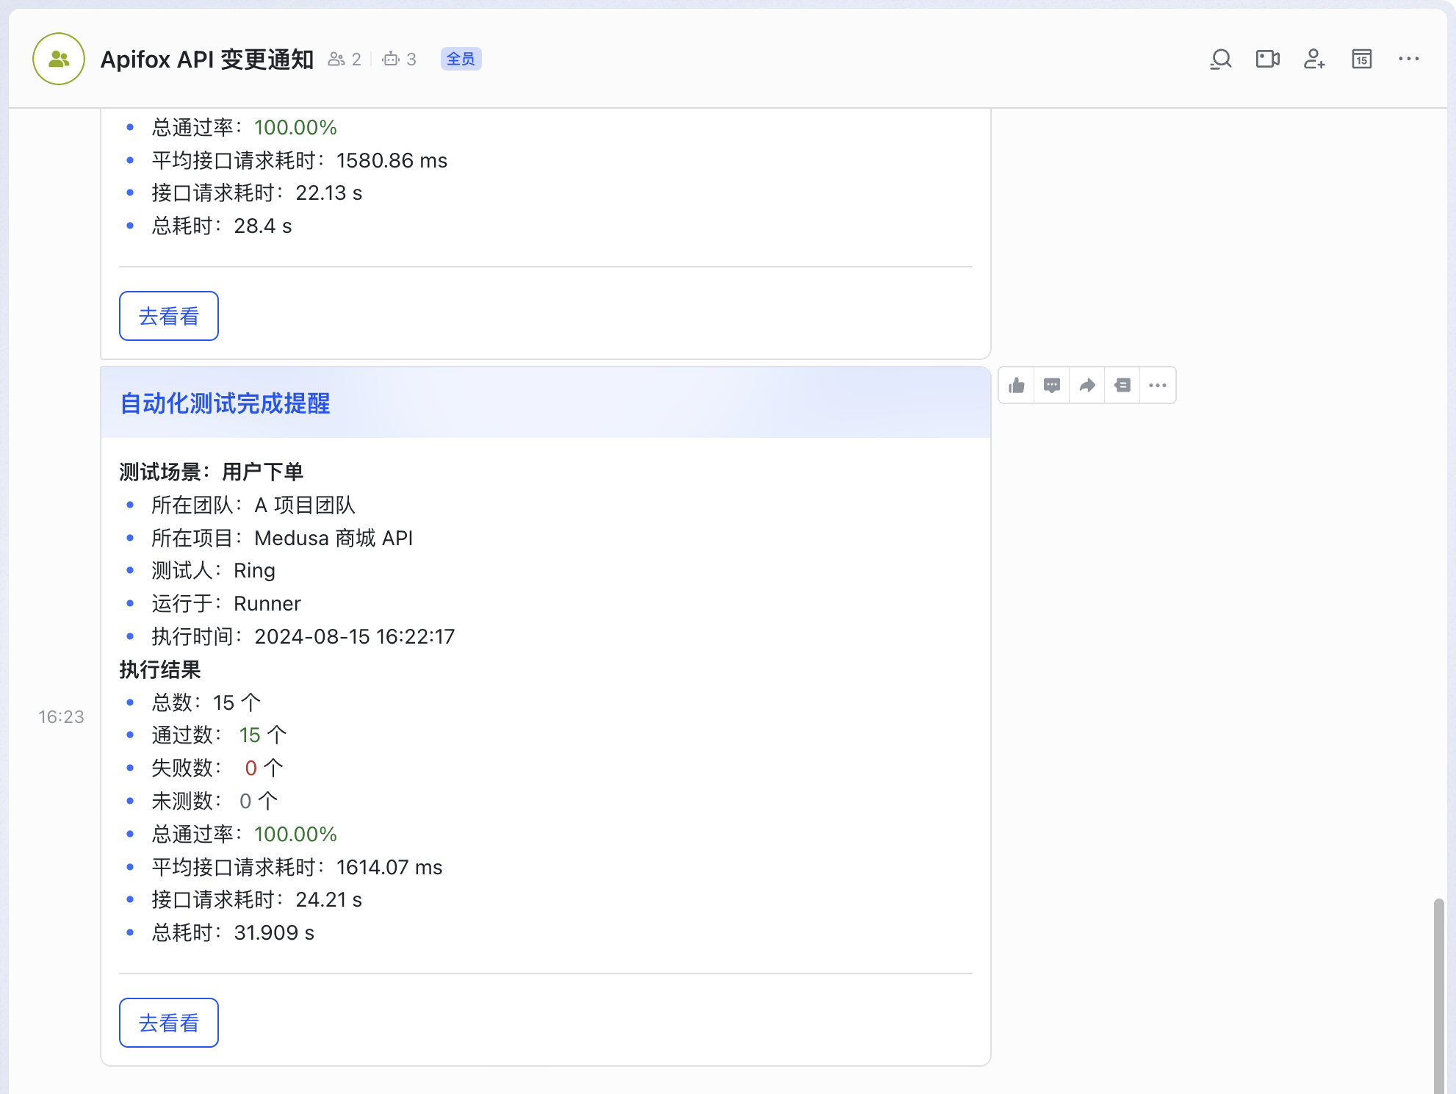Click the 16:23 timestamp
This screenshot has height=1094, width=1456.
pos(62,716)
